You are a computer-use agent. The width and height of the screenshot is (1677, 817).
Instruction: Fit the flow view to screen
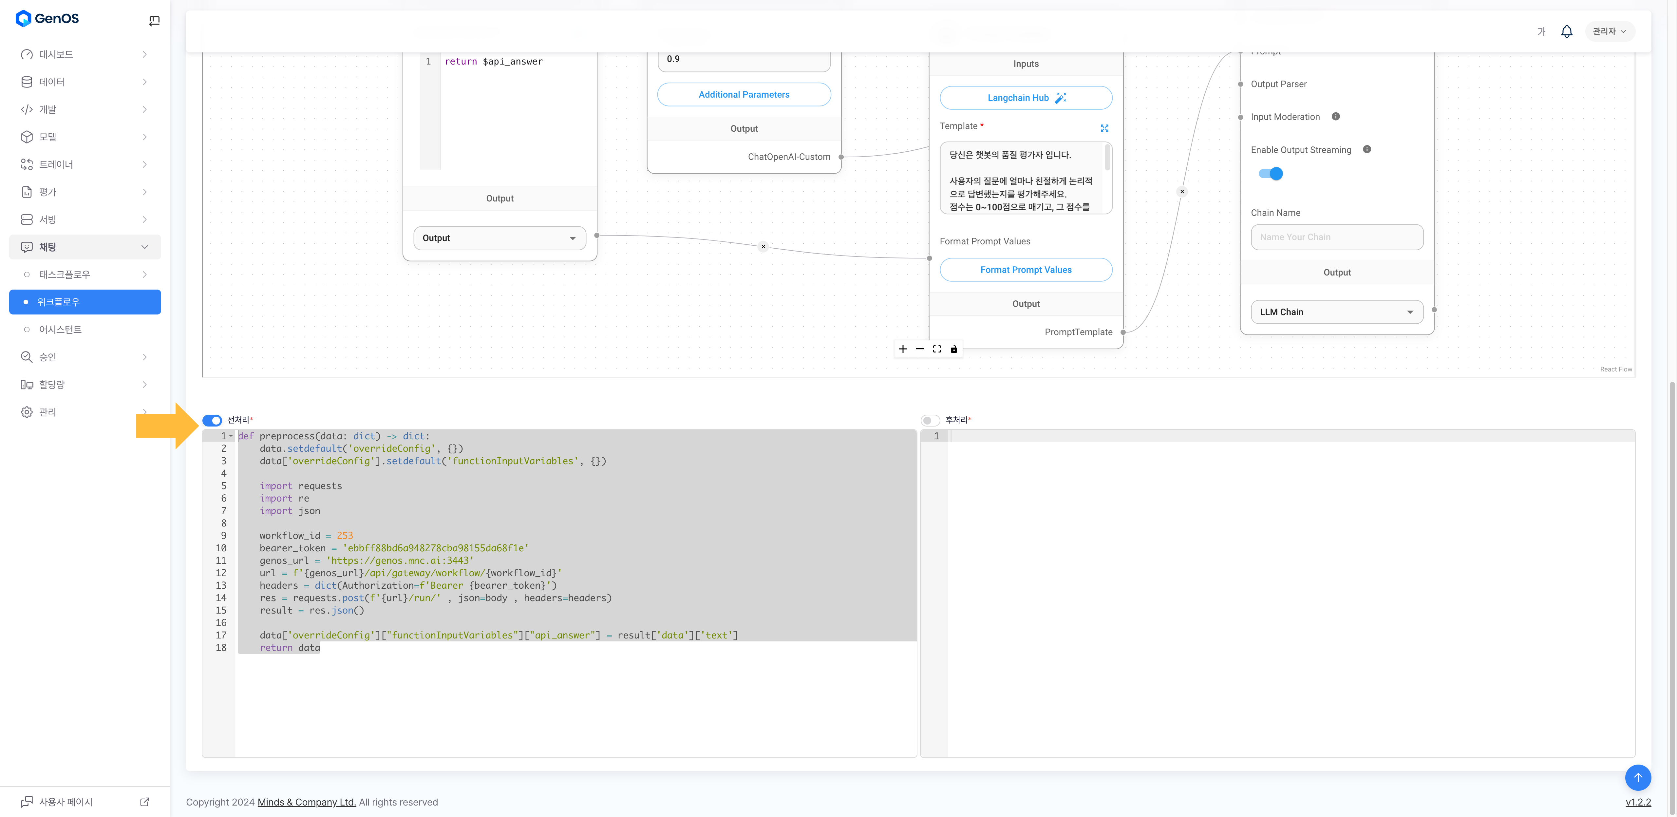937,349
